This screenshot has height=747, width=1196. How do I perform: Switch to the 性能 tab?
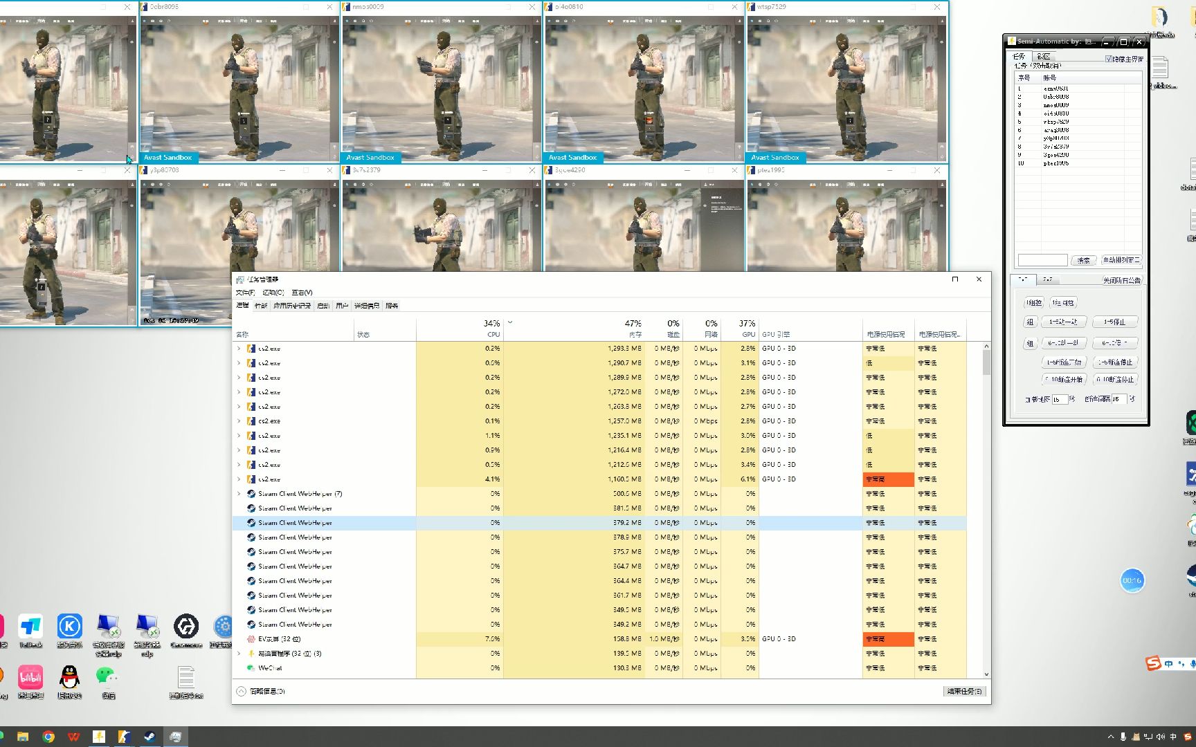point(261,306)
